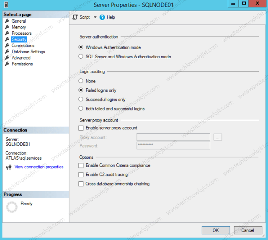Open the Permissions page
This screenshot has height=240, width=268.
[x=22, y=64]
